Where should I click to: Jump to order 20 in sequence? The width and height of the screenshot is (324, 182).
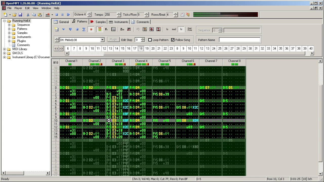pos(153,49)
